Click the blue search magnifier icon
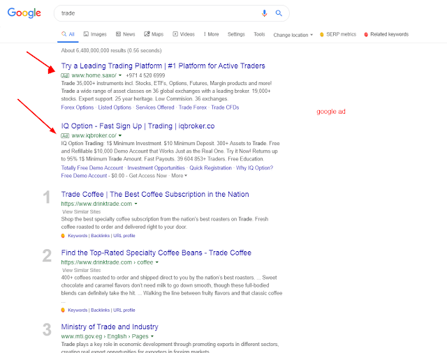447x353 pixels. [279, 13]
